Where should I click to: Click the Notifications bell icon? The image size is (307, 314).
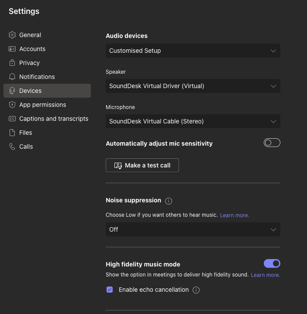click(x=12, y=77)
